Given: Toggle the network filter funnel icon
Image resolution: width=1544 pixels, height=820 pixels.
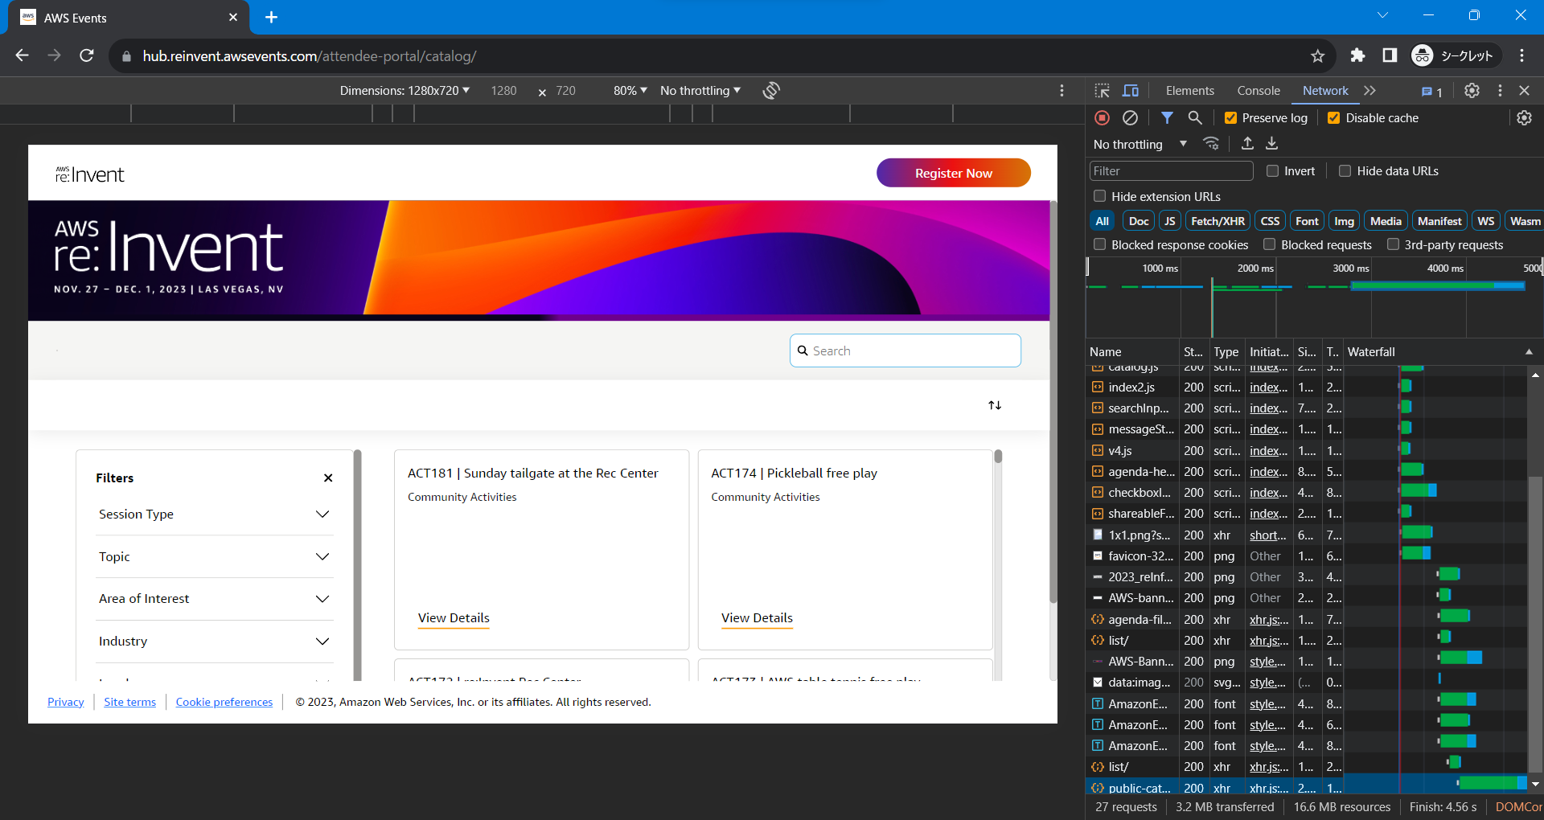Looking at the screenshot, I should (x=1167, y=118).
